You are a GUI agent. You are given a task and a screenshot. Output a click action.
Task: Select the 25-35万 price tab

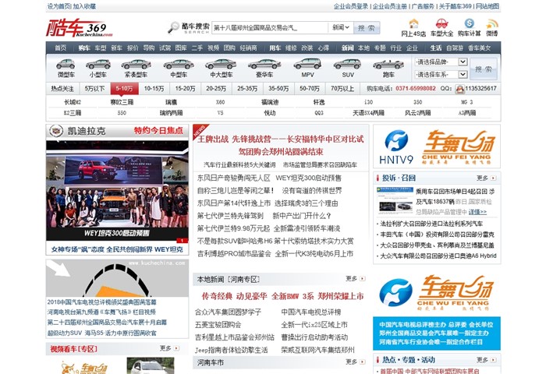[x=247, y=89]
